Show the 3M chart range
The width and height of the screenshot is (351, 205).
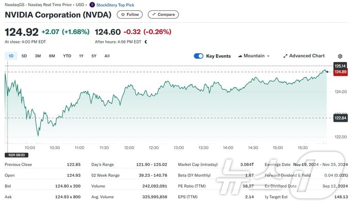click(x=38, y=56)
